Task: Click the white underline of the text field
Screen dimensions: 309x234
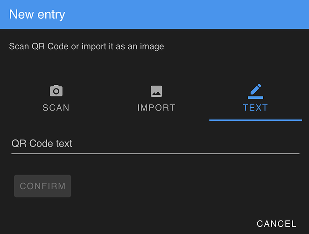Action: click(x=155, y=154)
